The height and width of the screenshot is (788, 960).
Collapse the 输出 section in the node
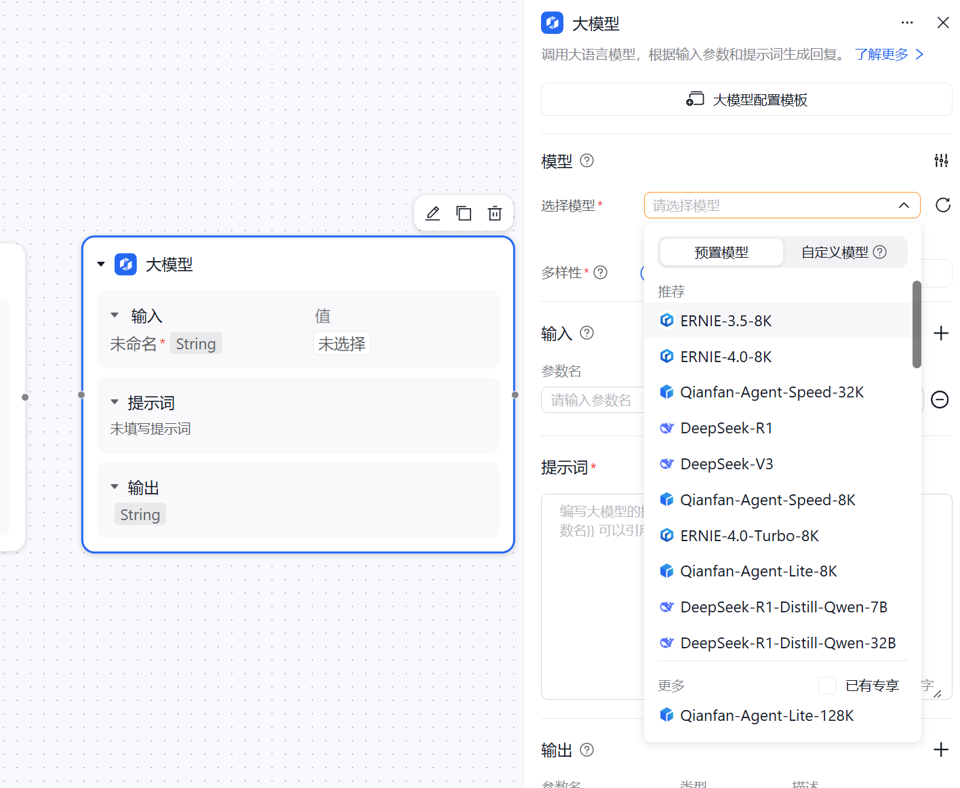[115, 487]
